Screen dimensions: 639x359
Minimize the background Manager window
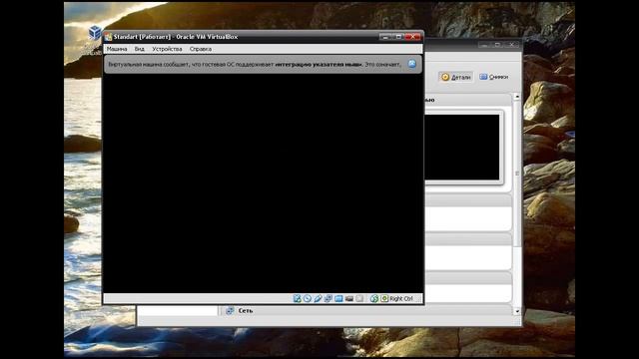483,45
